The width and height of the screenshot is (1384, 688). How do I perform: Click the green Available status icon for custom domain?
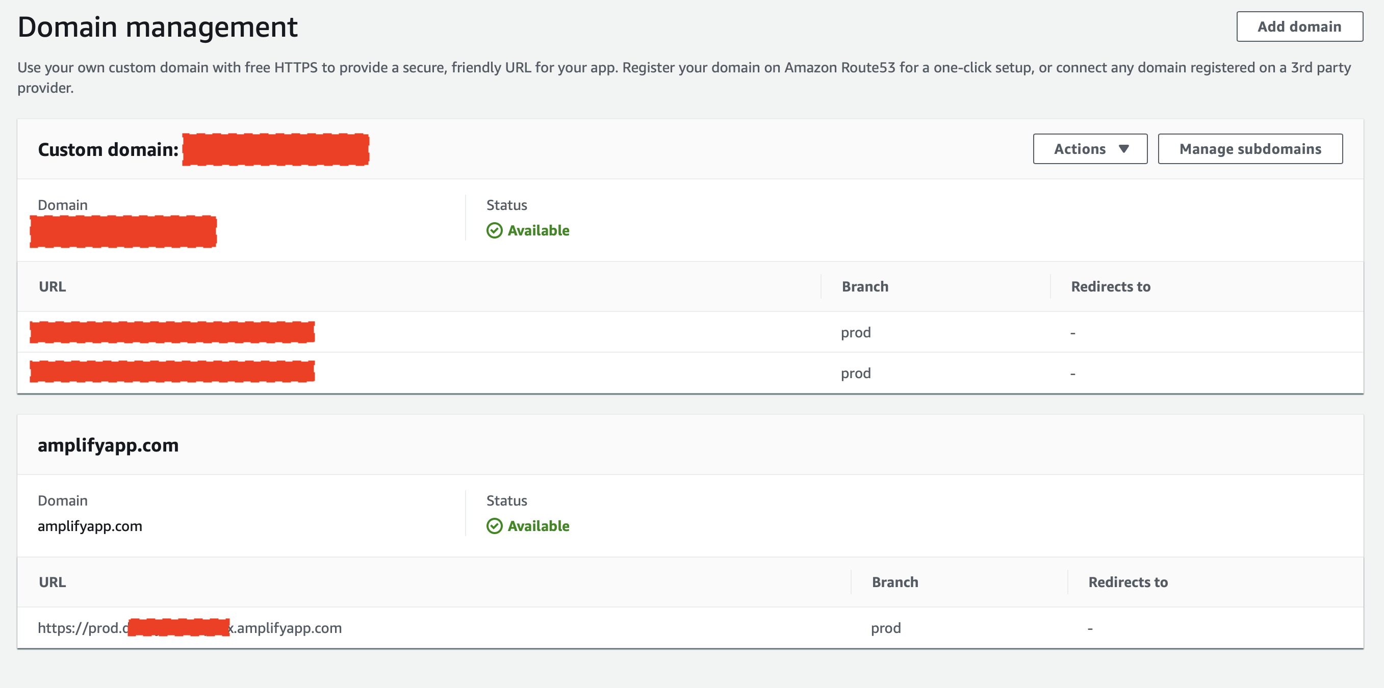[494, 230]
